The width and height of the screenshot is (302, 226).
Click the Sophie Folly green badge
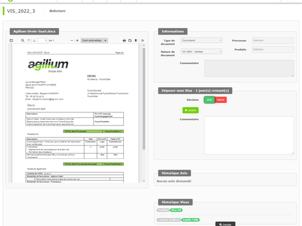(191, 220)
